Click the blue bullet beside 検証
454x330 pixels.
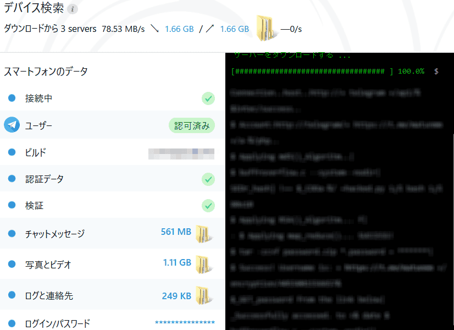click(12, 205)
